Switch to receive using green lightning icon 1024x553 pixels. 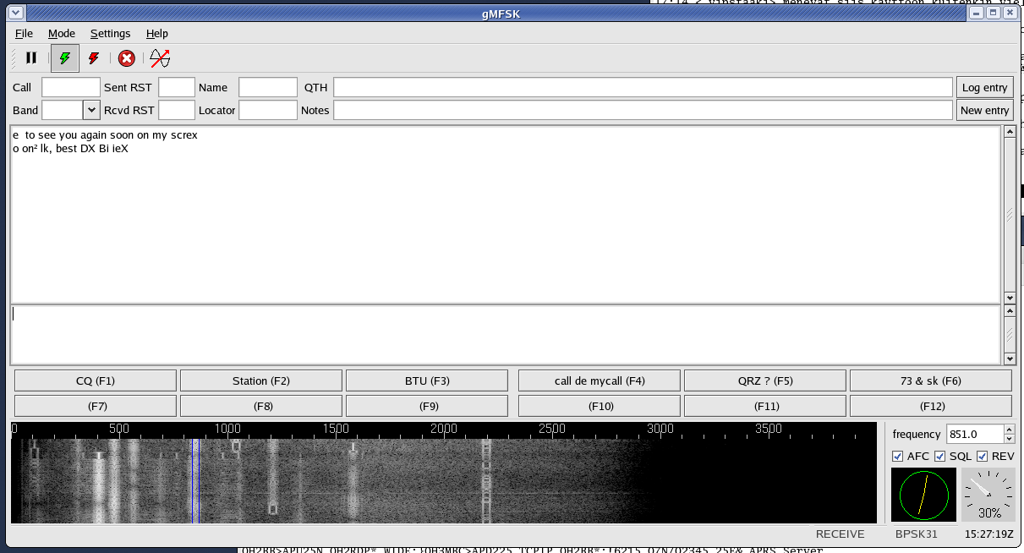(x=65, y=58)
